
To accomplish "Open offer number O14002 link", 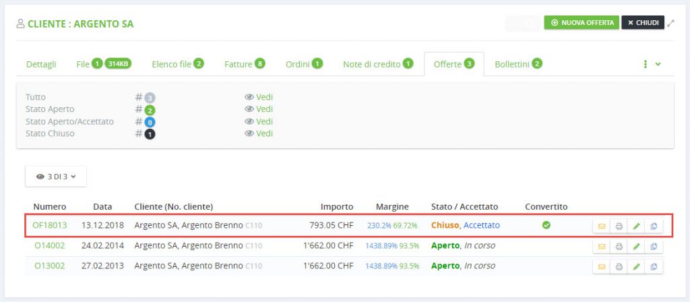I will (49, 246).
